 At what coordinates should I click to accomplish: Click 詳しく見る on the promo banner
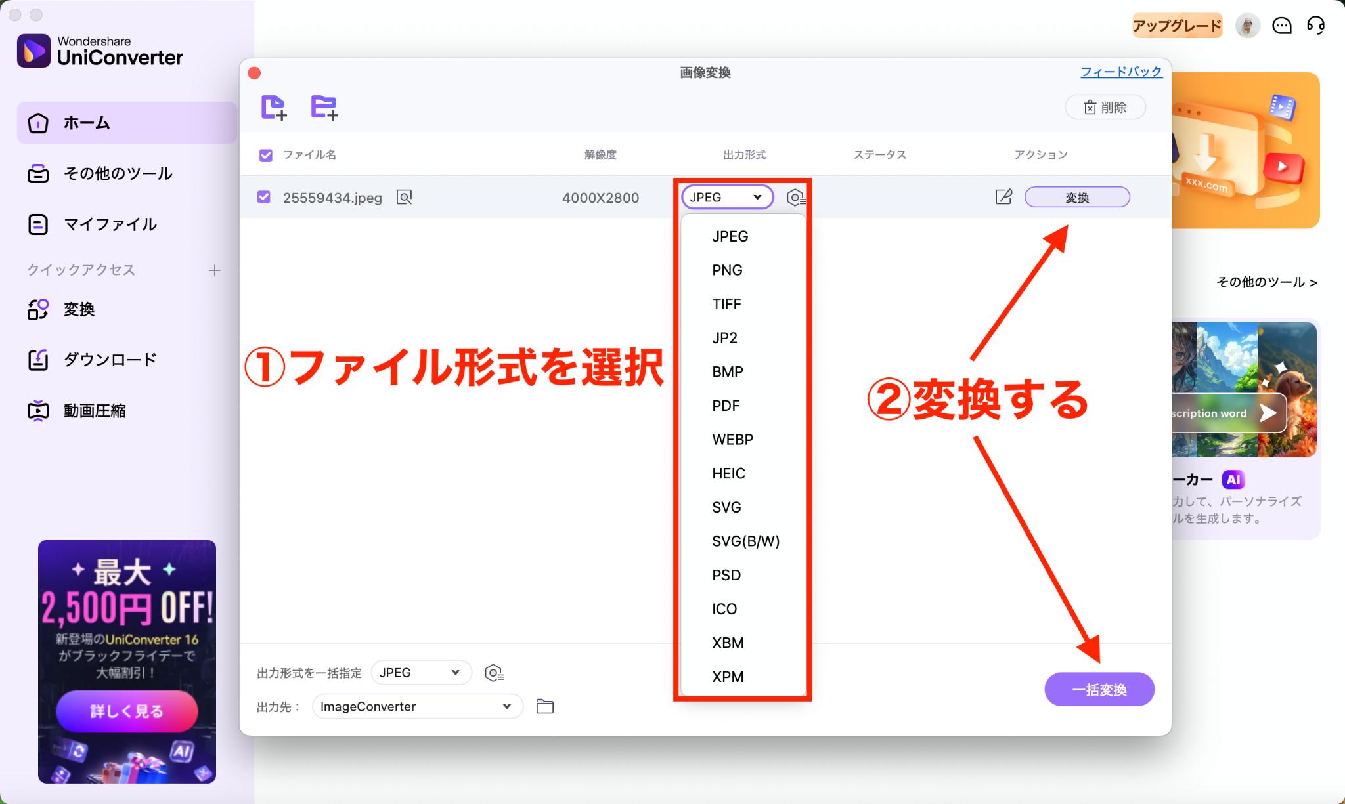click(127, 711)
